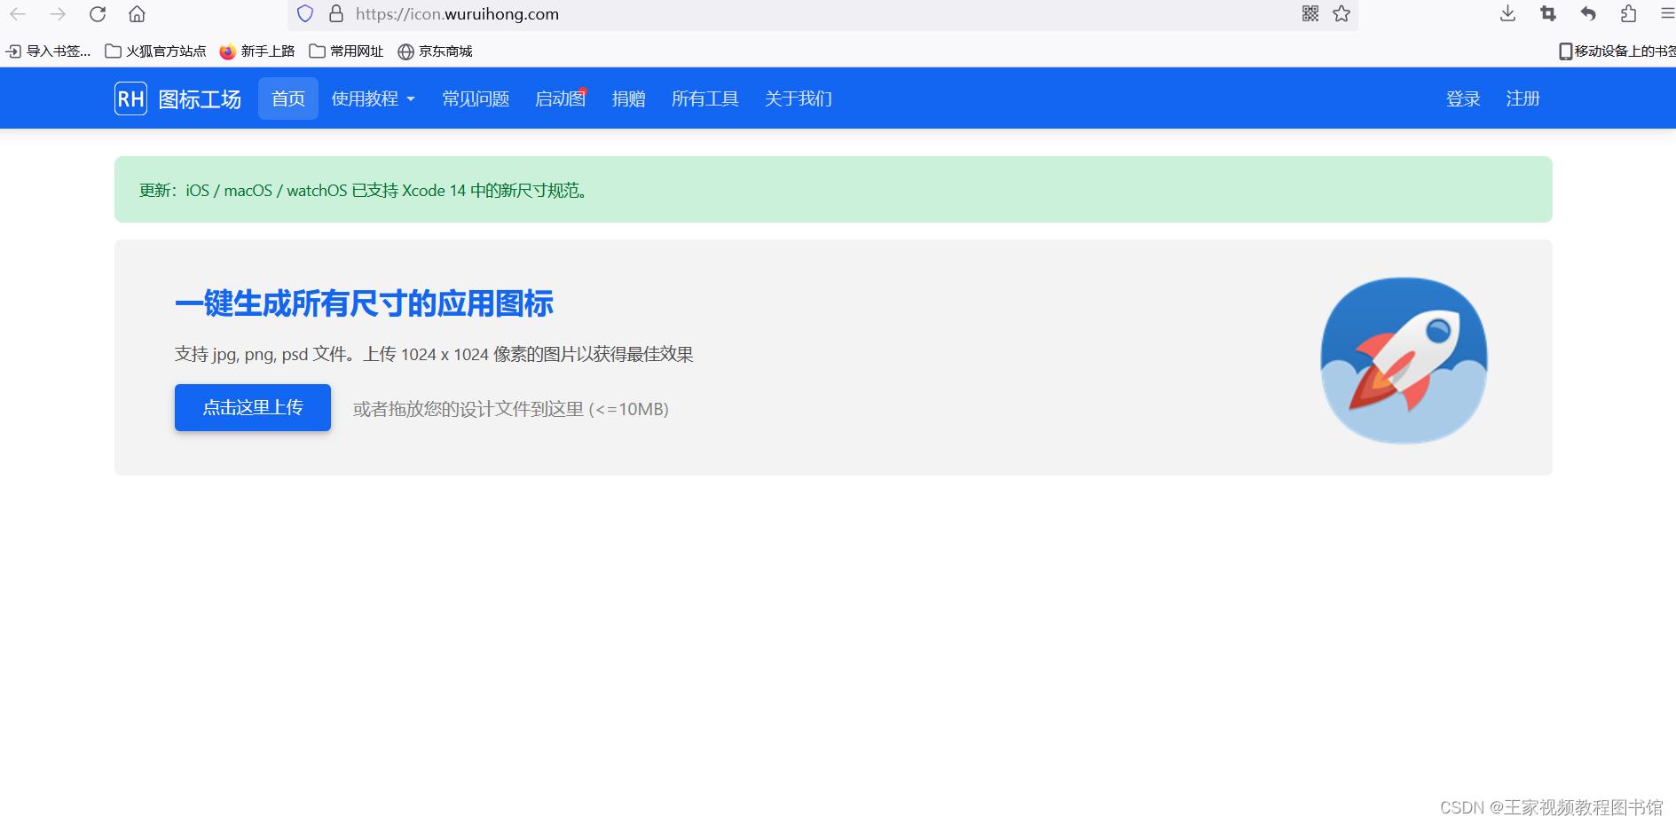Screen dimensions: 1676x825
Task: Reload the page with the refresh icon
Action: point(98,14)
